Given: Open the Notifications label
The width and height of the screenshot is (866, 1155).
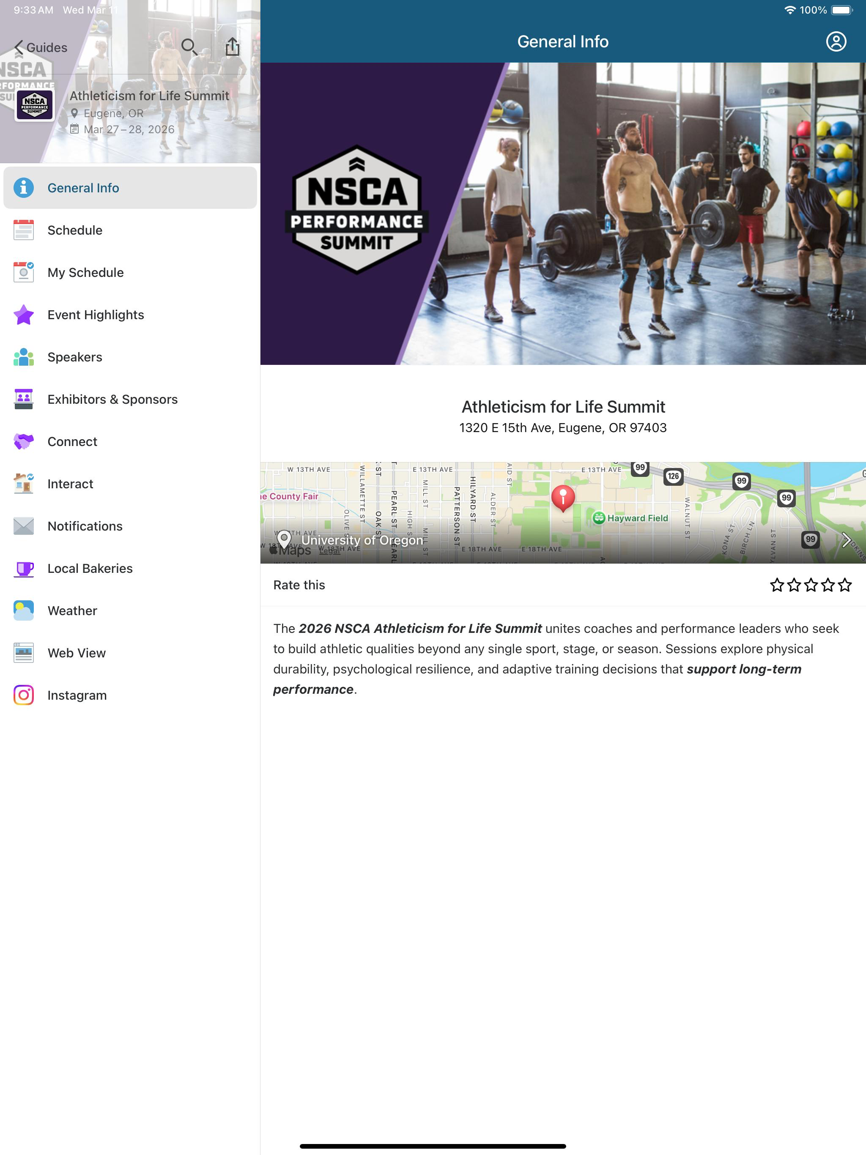Looking at the screenshot, I should 85,526.
